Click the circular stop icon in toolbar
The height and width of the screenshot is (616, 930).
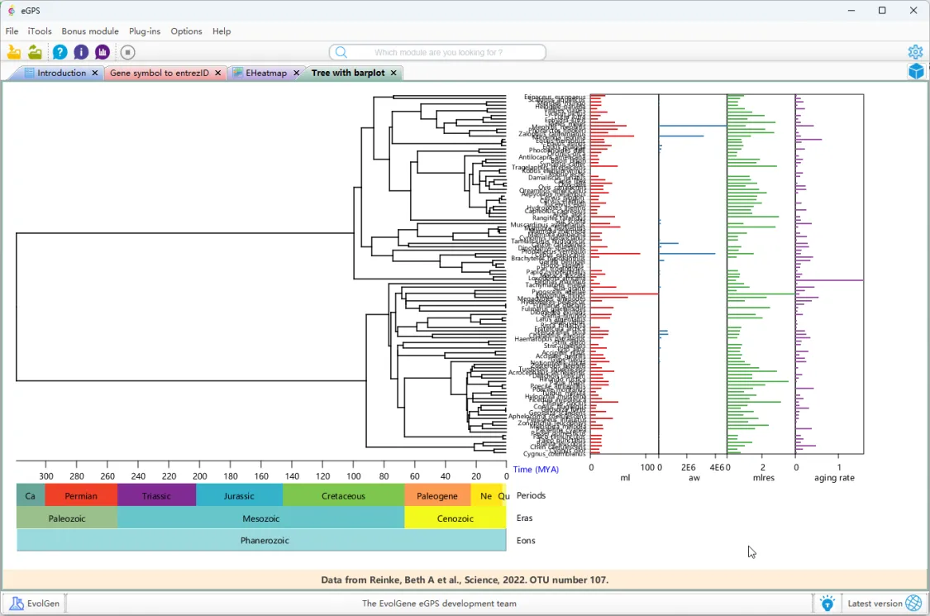click(127, 52)
